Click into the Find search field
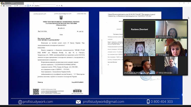Screen dimensions: 191x107 48,6
